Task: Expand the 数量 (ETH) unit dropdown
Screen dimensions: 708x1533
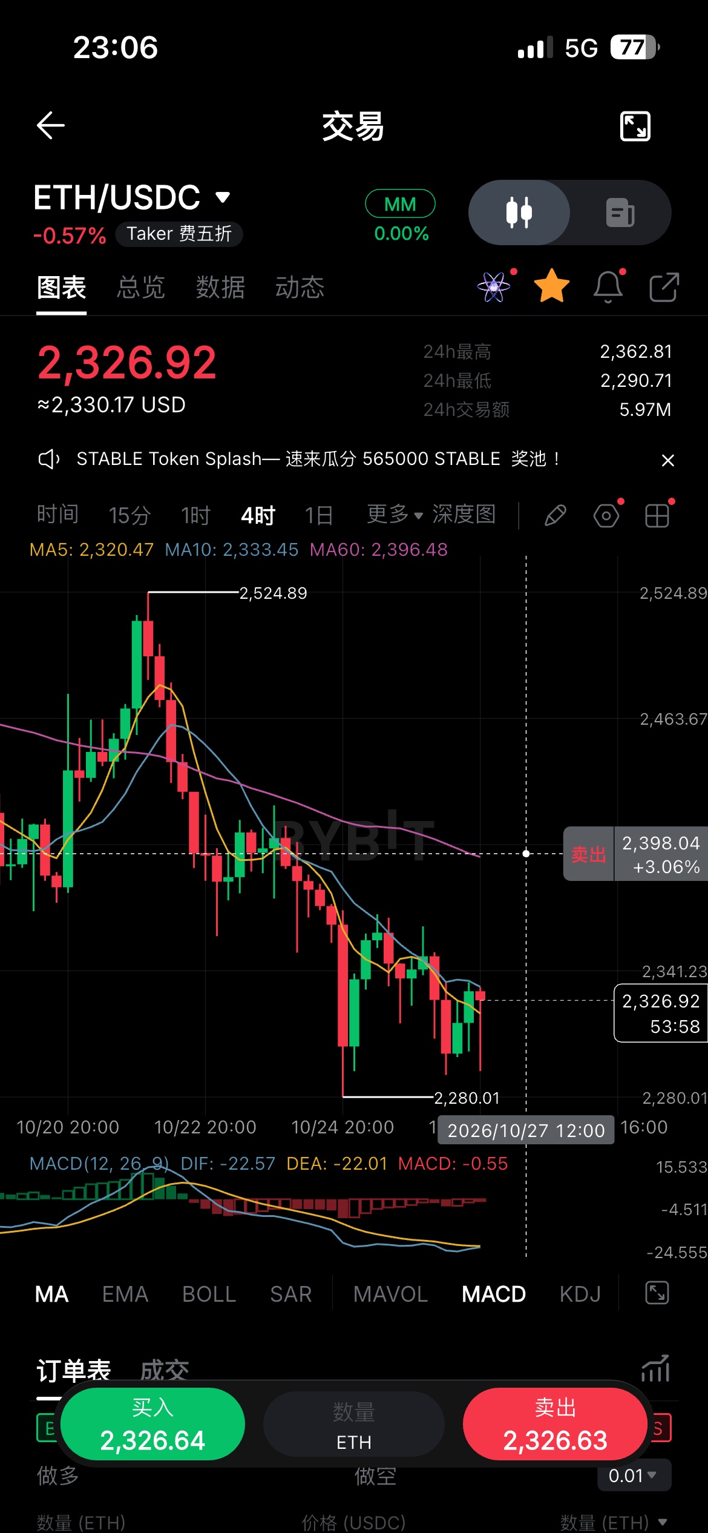Action: pos(614,1522)
